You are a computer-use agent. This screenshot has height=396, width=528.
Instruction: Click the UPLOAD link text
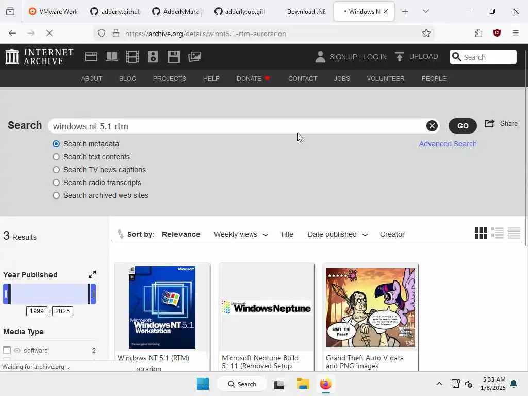point(424,56)
